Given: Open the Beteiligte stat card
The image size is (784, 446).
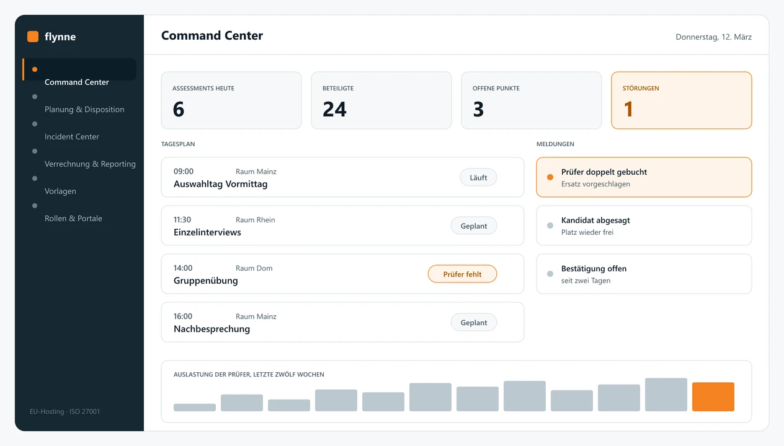Looking at the screenshot, I should click(x=381, y=100).
